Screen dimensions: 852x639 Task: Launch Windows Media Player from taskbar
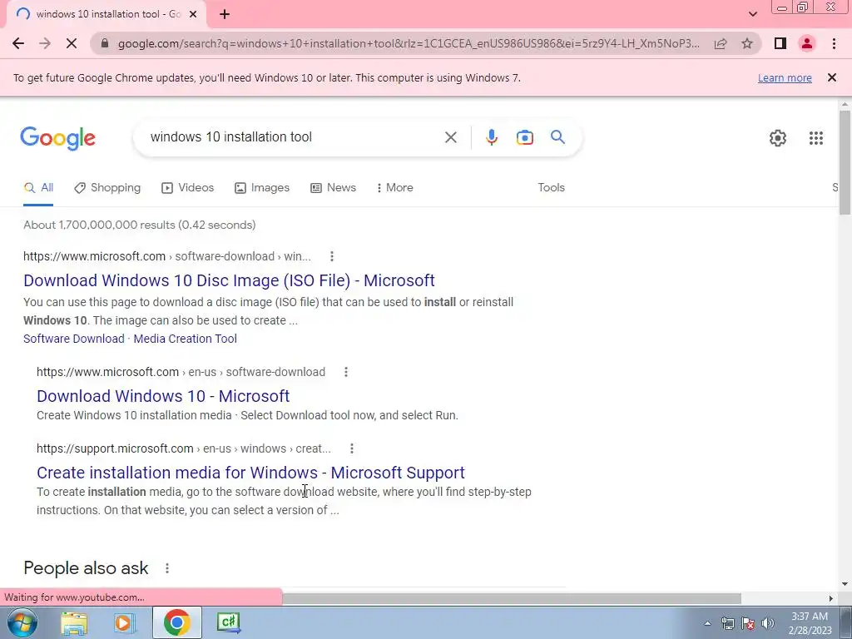coord(125,622)
